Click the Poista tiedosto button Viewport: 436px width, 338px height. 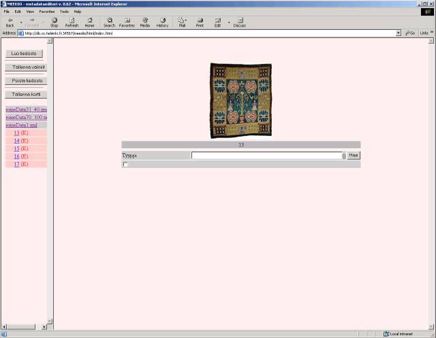tap(26, 81)
